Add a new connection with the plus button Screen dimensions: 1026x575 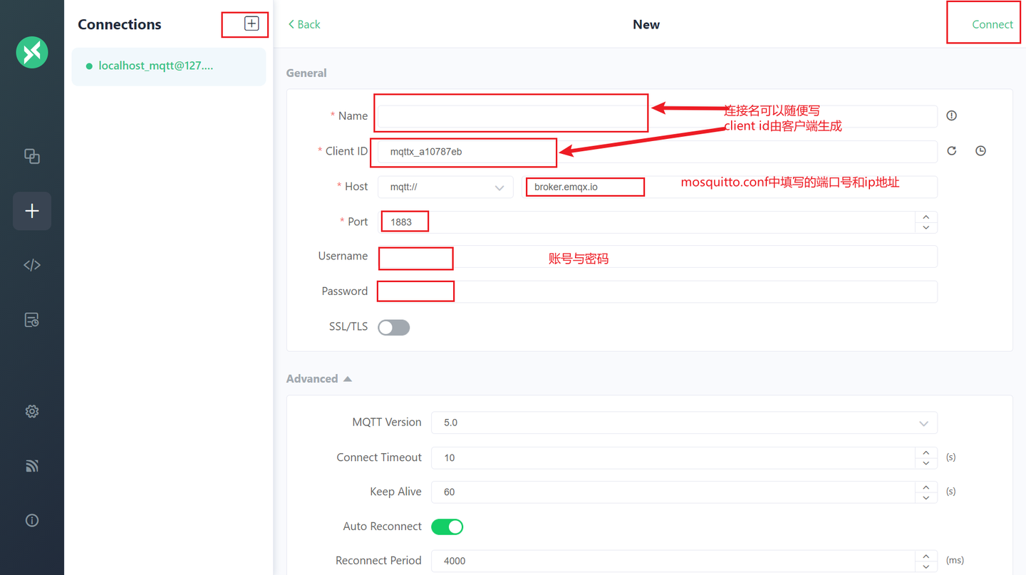(x=252, y=23)
